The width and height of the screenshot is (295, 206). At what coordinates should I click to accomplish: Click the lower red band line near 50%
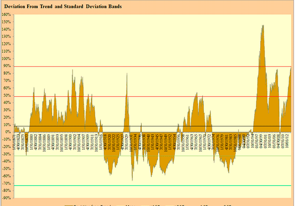tap(153, 97)
